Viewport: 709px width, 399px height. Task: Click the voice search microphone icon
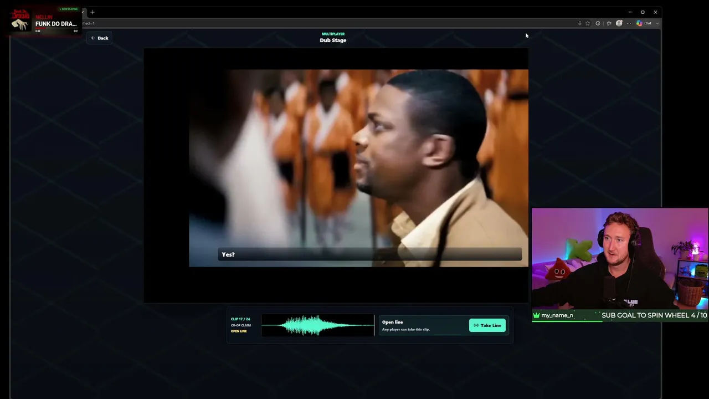point(580,23)
